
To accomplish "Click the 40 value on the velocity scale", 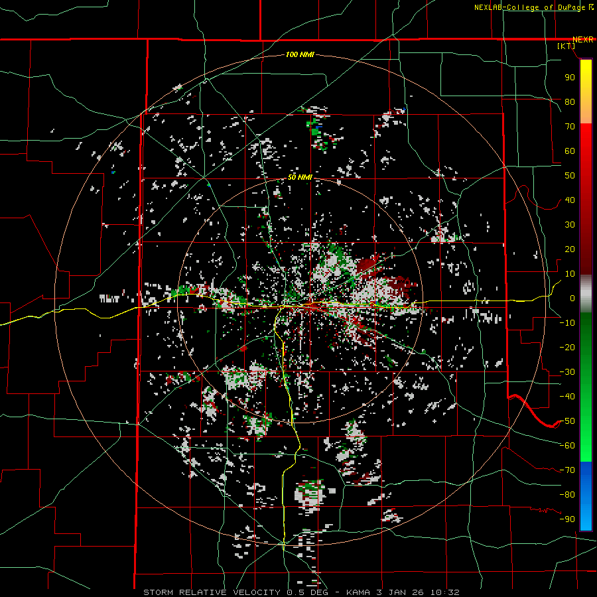I will pyautogui.click(x=570, y=200).
